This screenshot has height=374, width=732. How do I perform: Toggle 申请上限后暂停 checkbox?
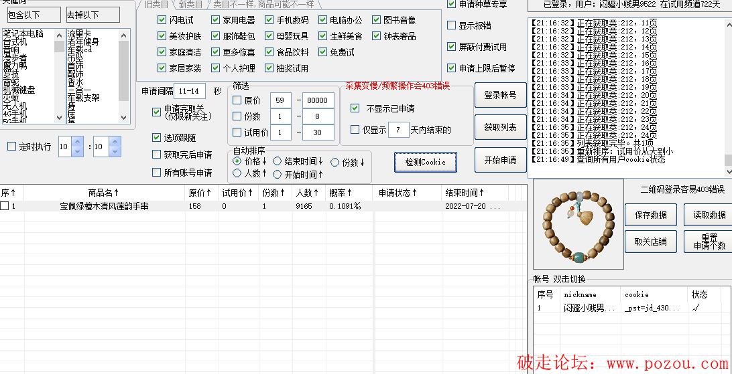pyautogui.click(x=451, y=68)
